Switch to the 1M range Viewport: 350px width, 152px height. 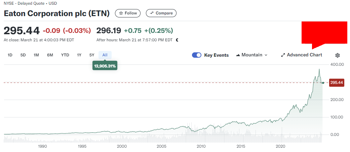(x=36, y=55)
